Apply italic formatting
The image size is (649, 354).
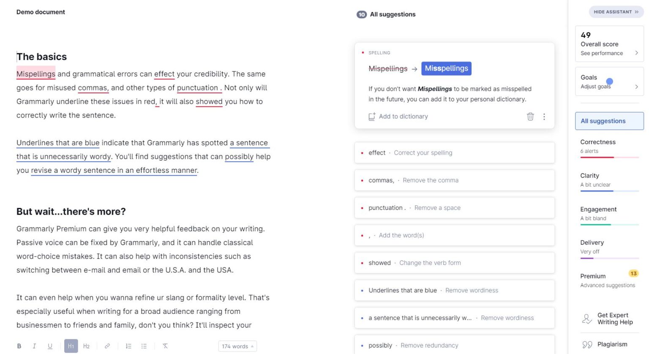click(x=34, y=346)
